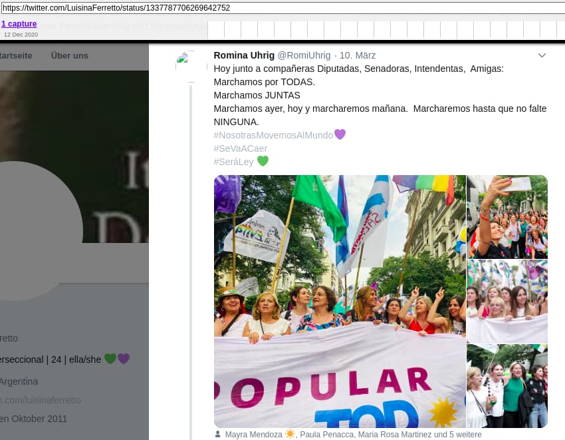
Task: Click the tagged people icon below the photos
Action: click(x=217, y=434)
